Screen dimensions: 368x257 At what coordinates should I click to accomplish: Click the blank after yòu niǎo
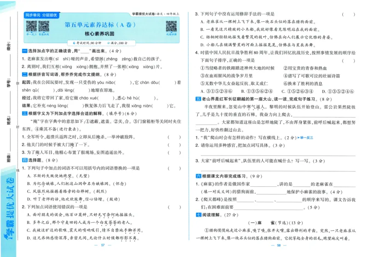coord(123,83)
